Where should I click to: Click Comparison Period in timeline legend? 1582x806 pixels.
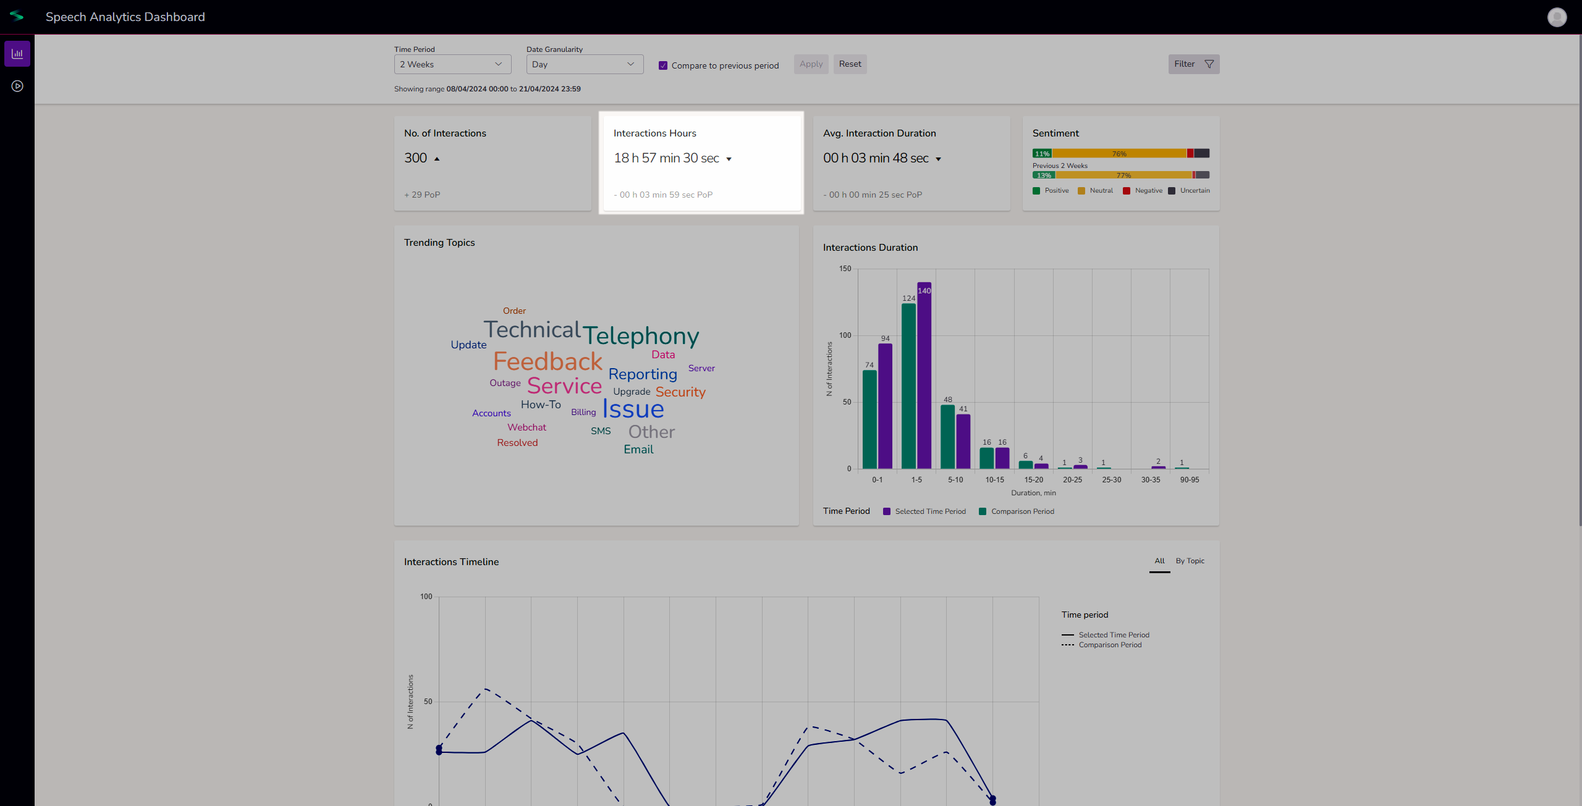point(1102,645)
